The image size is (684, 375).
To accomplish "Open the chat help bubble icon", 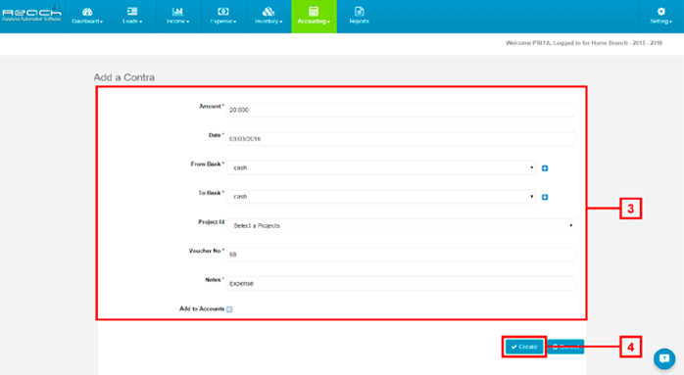I will click(x=664, y=358).
